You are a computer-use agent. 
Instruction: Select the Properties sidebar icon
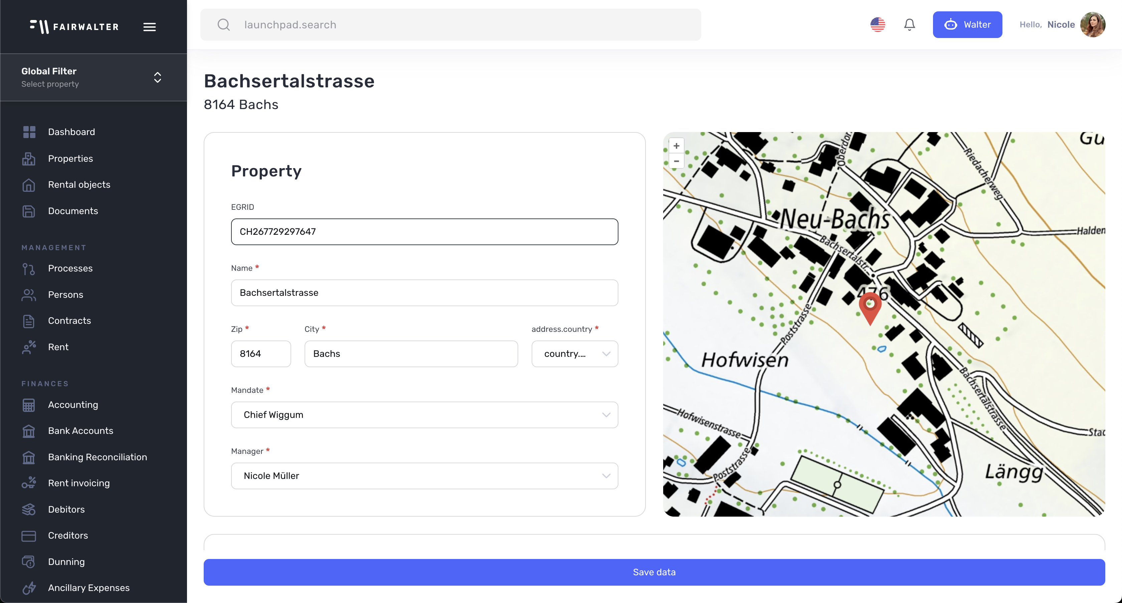tap(29, 158)
